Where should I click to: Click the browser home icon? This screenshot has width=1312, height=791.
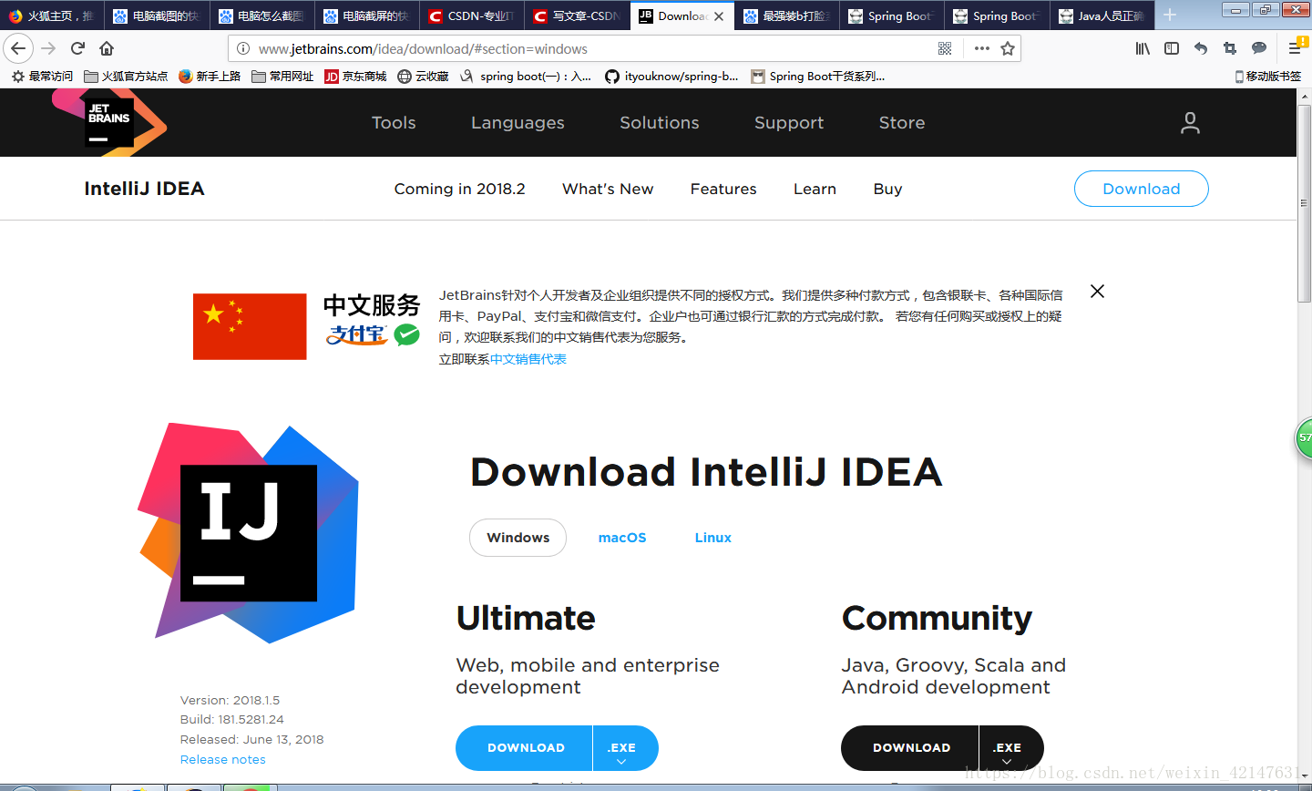click(x=107, y=48)
